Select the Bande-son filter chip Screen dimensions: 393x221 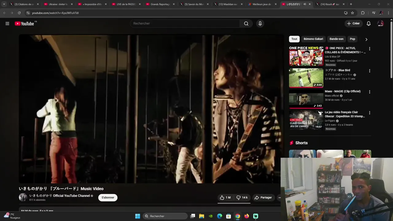(x=337, y=39)
